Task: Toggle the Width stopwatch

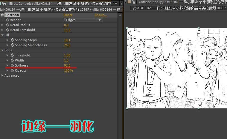Action: point(12,60)
